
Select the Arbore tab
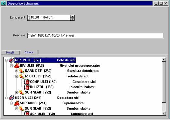(29, 52)
